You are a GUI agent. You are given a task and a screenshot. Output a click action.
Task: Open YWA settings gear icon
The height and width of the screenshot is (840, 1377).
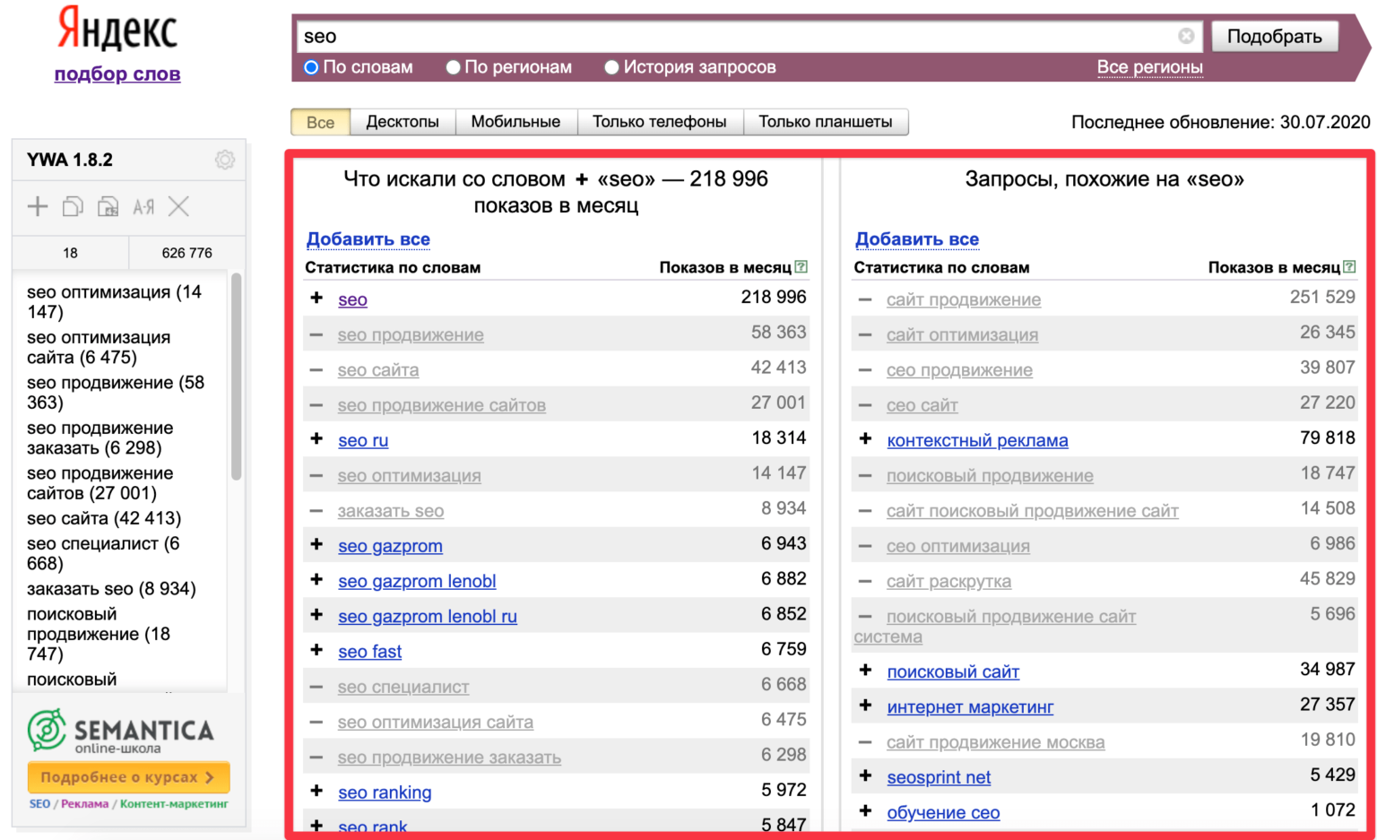click(x=225, y=160)
